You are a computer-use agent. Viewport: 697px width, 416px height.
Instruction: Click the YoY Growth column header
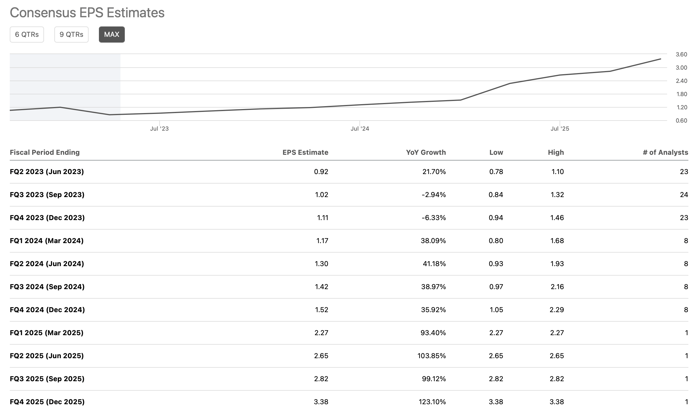click(426, 152)
